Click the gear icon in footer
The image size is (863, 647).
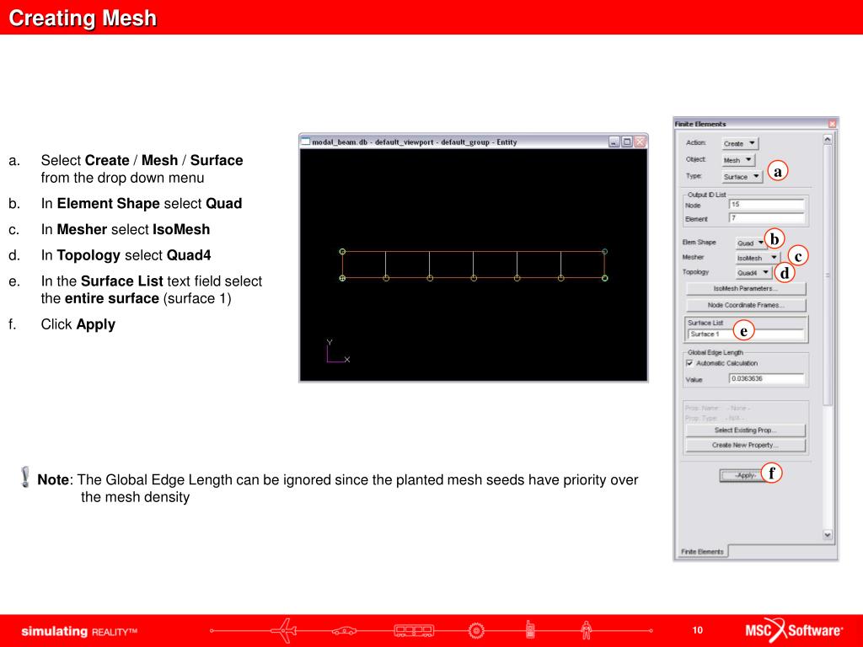477,630
